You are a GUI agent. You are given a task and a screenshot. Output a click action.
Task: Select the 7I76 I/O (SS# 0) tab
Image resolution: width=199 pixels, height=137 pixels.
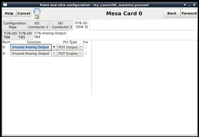coord(81,25)
